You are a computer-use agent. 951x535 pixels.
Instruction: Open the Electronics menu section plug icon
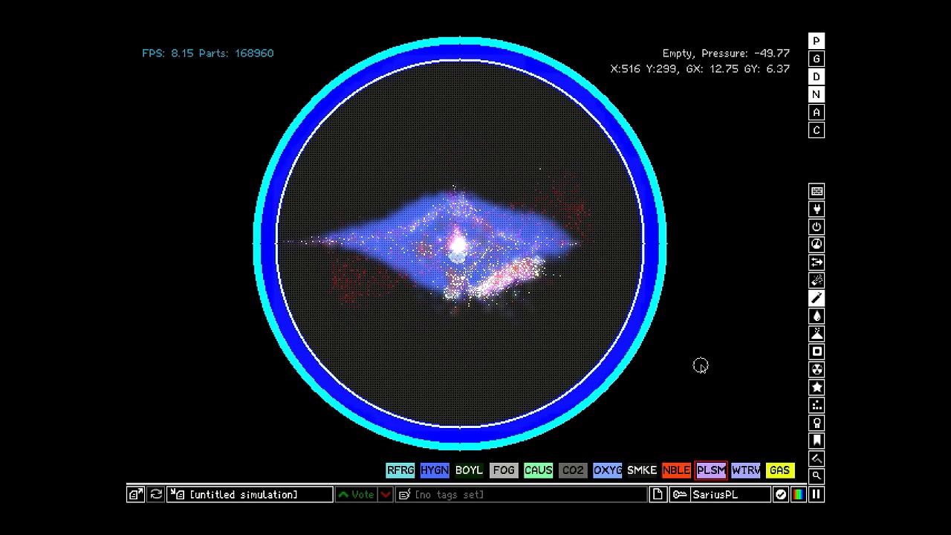pyautogui.click(x=817, y=210)
